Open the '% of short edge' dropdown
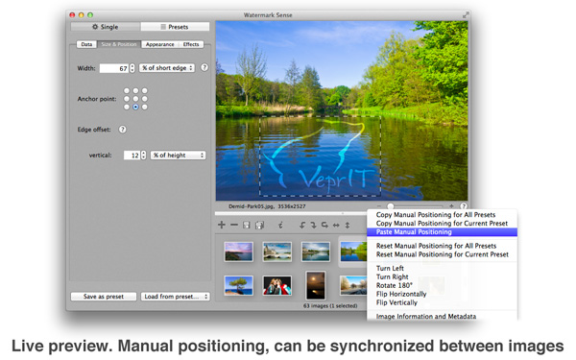This screenshot has width=576, height=360. tap(167, 68)
